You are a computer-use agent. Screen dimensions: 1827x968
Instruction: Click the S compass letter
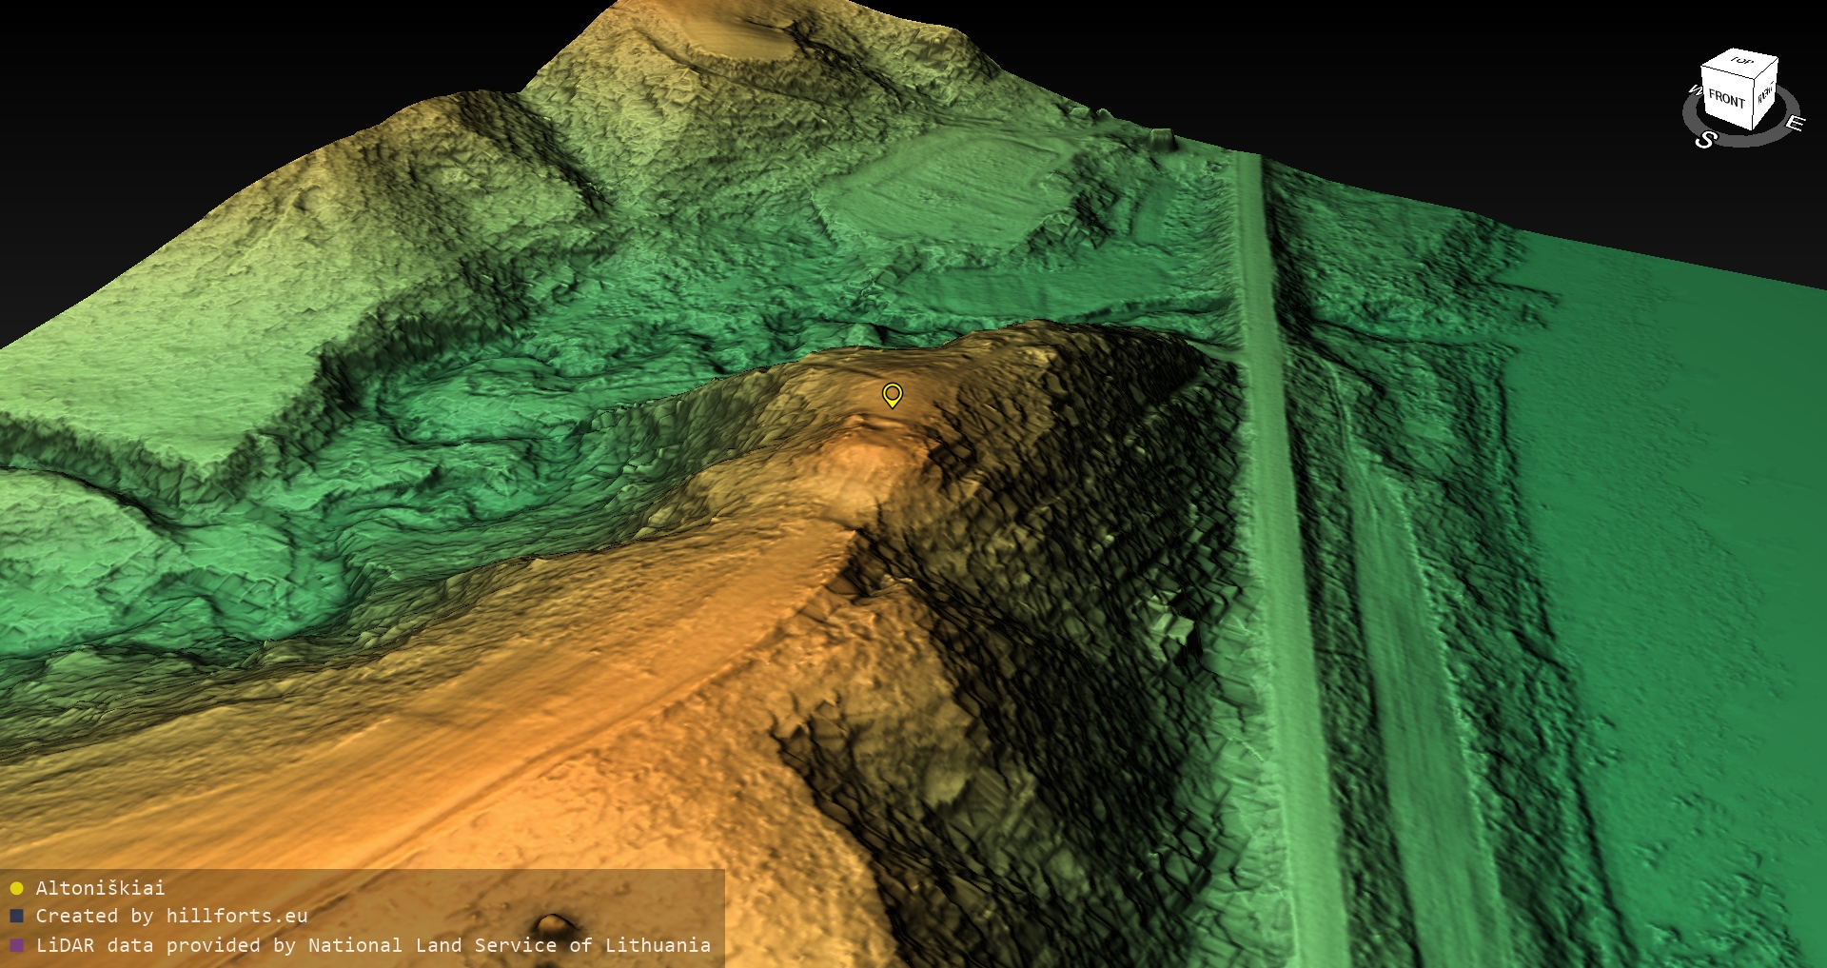point(1705,140)
